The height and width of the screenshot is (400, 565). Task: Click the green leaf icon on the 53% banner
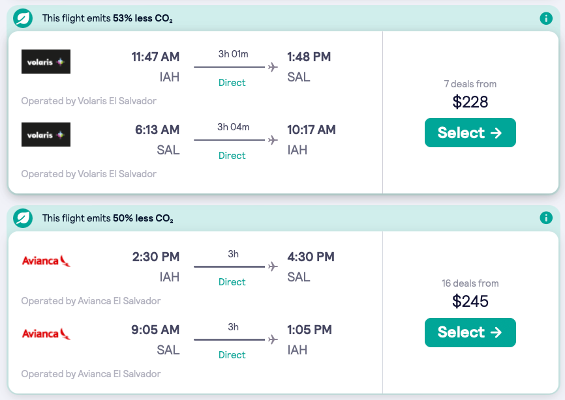tap(23, 18)
